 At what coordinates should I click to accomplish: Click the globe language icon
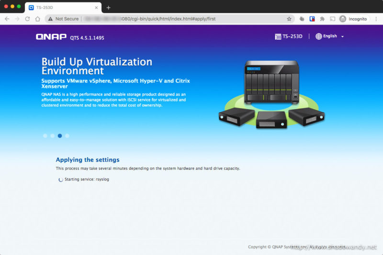(x=319, y=36)
